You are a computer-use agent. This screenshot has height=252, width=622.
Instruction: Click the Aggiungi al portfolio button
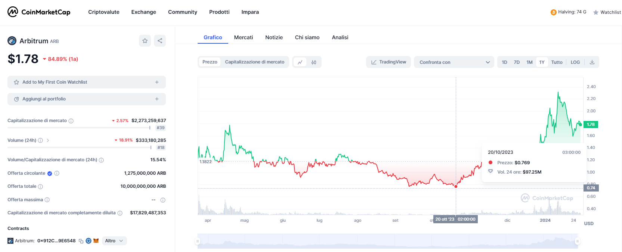86,99
